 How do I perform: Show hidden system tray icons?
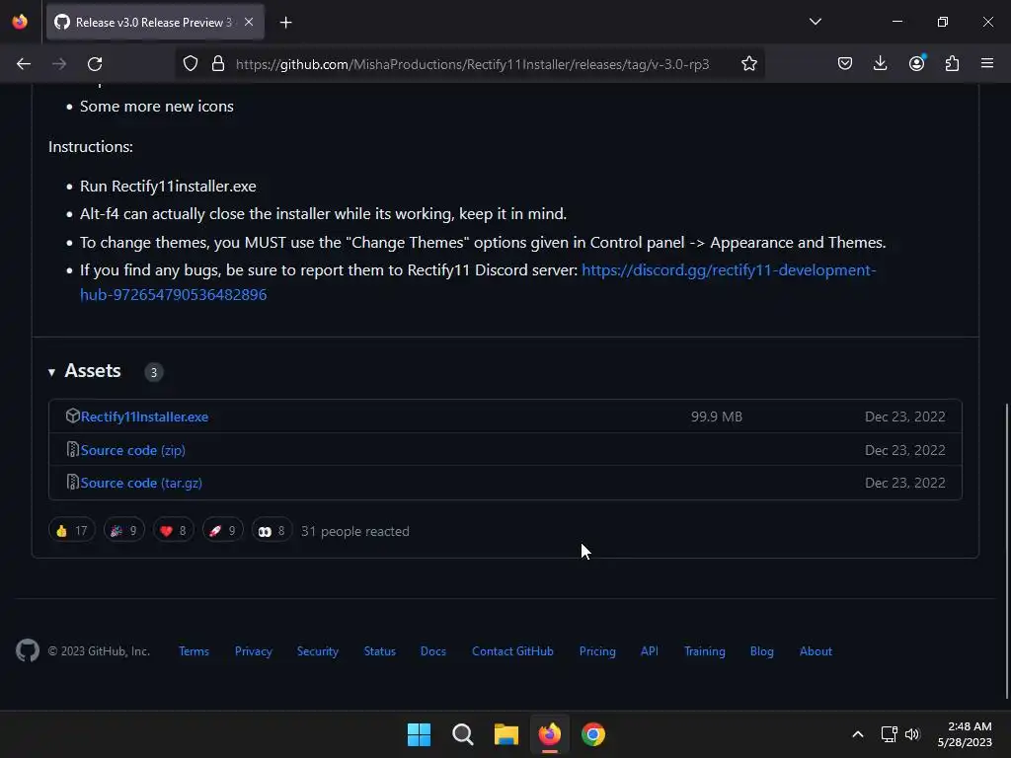[858, 734]
